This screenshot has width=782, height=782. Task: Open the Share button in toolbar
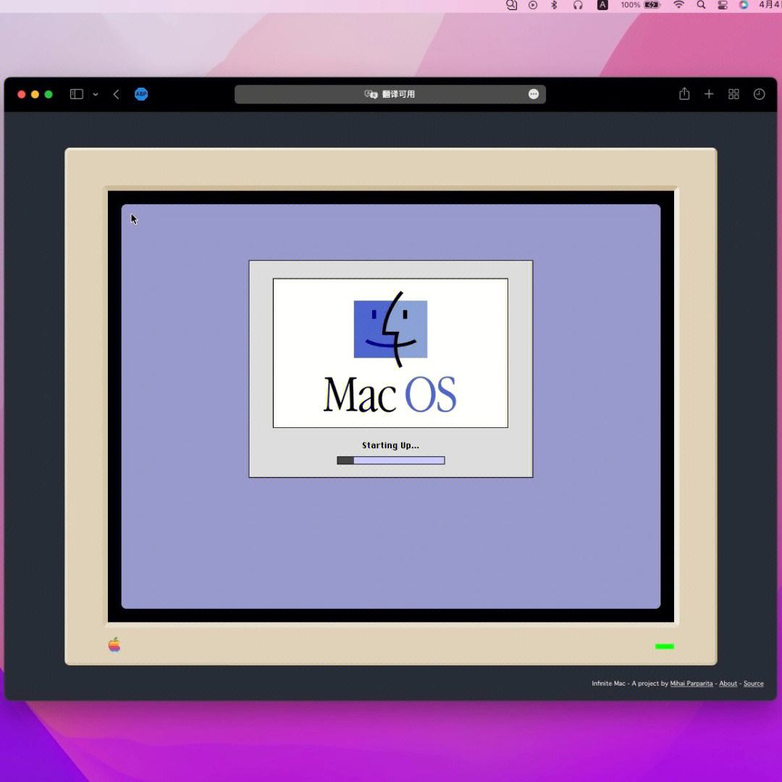tap(684, 94)
